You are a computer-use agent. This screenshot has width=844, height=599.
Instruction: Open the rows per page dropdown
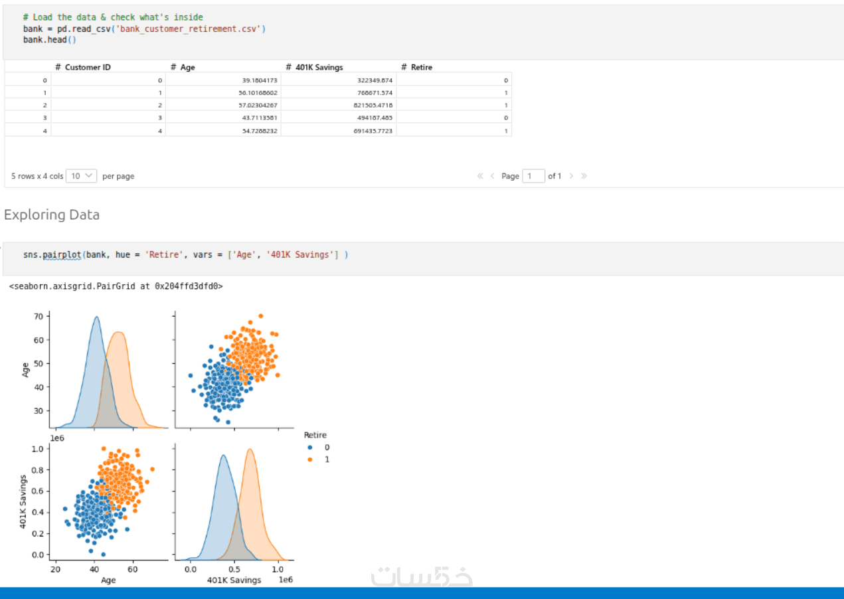coord(82,176)
